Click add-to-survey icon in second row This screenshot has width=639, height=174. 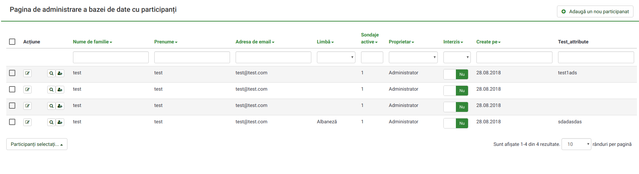[x=60, y=90]
